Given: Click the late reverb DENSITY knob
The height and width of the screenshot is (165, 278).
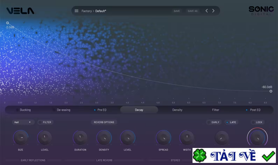Looking at the screenshot, I should click(x=104, y=137).
